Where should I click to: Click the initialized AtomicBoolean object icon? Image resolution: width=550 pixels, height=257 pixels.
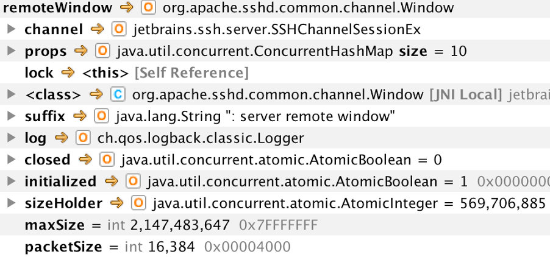coord(133,181)
